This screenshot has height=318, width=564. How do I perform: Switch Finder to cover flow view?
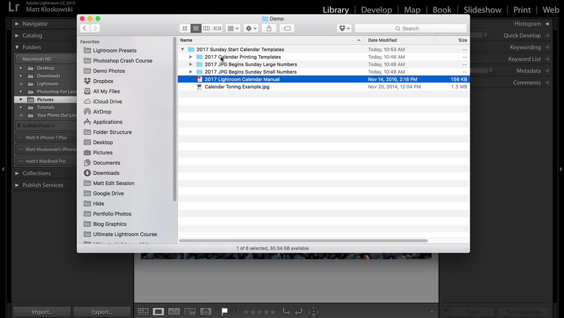point(217,29)
